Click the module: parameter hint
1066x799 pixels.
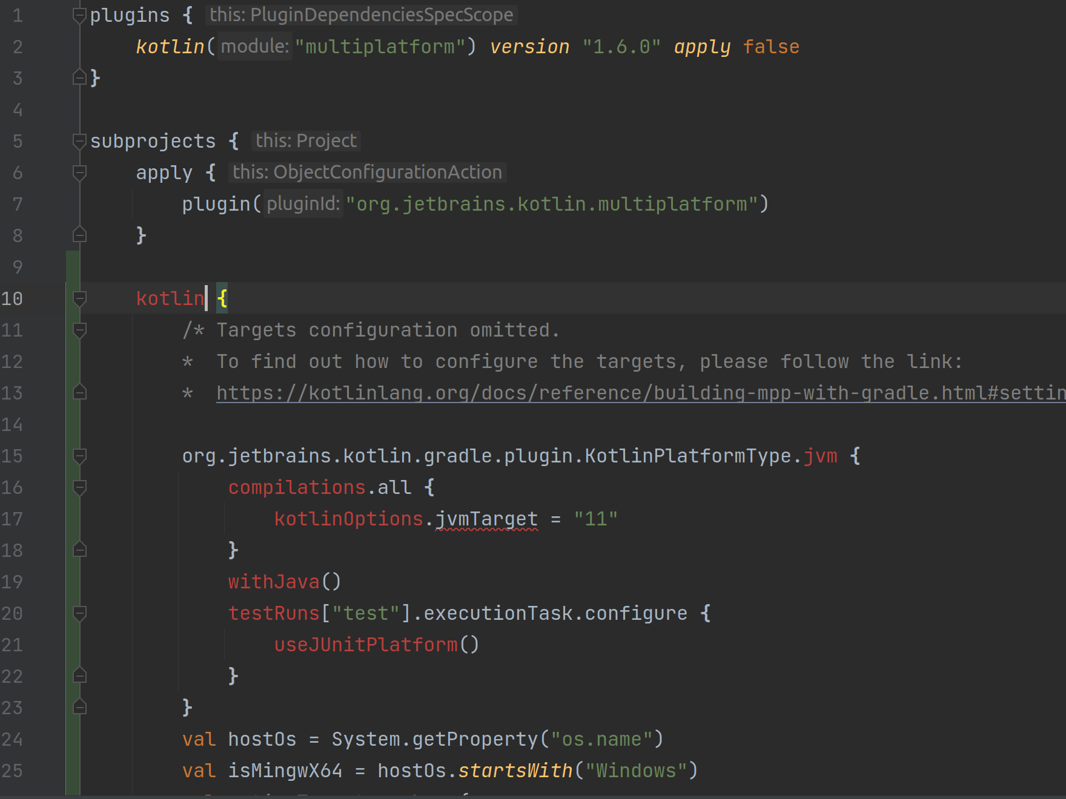pyautogui.click(x=254, y=46)
